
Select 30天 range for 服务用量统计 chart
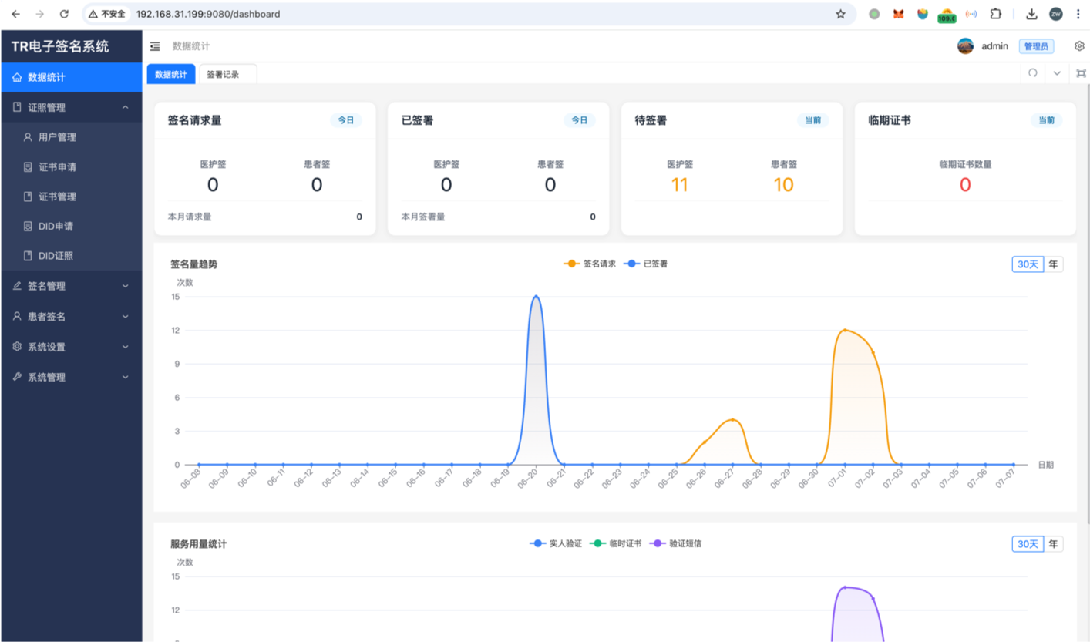coord(1028,544)
